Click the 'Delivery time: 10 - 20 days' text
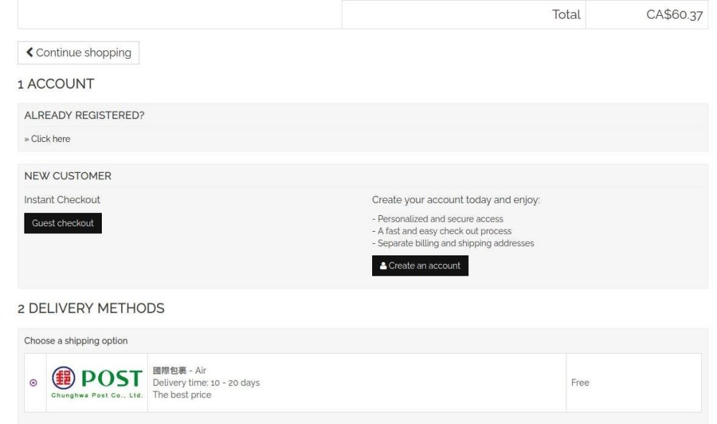Viewport: 717px width, 424px height. tap(206, 383)
